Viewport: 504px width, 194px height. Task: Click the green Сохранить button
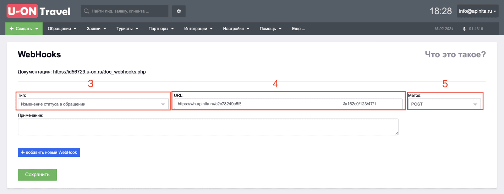[37, 175]
